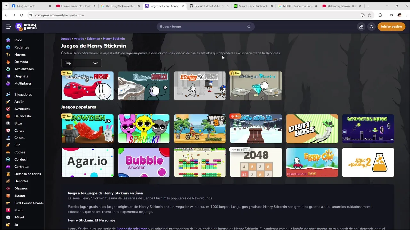Click the Inicio home icon

pyautogui.click(x=8, y=40)
